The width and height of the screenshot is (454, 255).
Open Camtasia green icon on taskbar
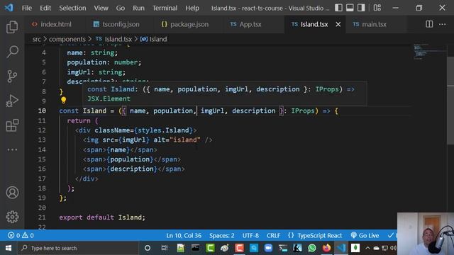coord(210,248)
